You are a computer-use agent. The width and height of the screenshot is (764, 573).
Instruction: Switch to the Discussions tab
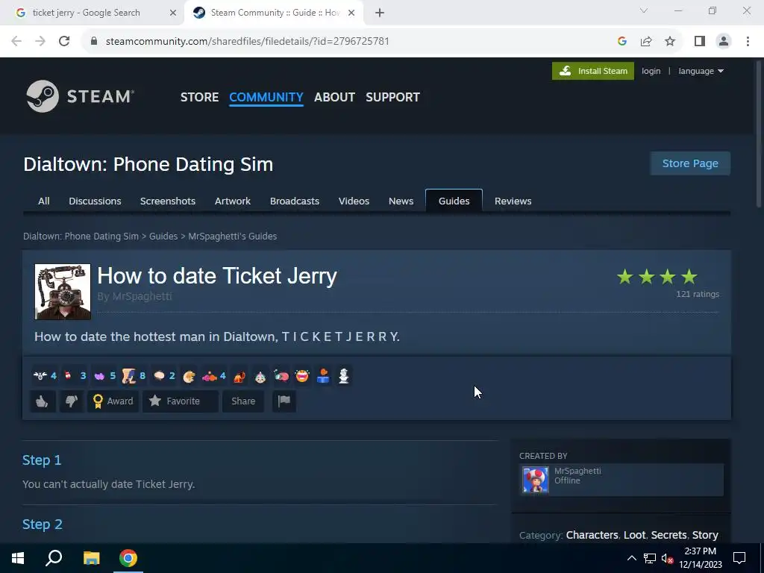point(95,201)
